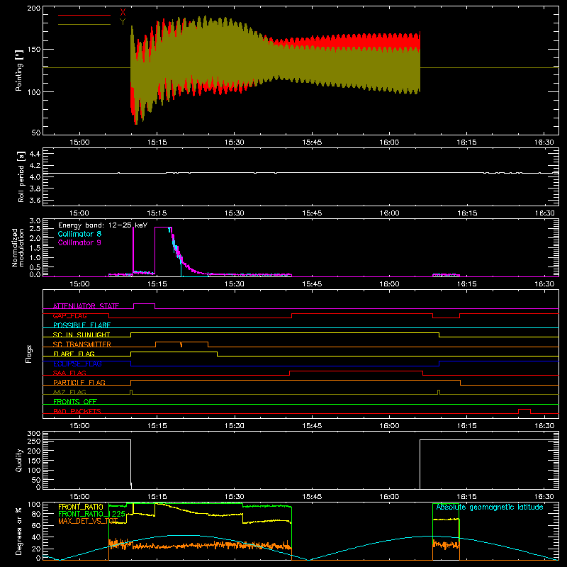Click the 'Pointing' vertical axis title
567x567 pixels.
tap(19, 70)
